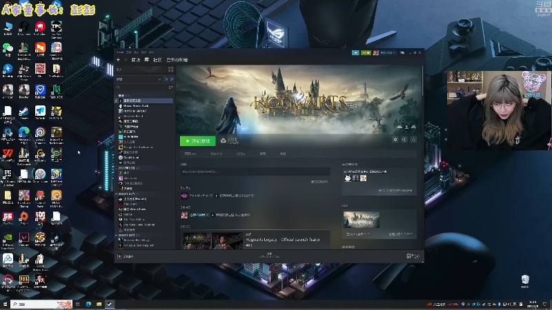This screenshot has height=310, width=552.
Task: Open the game's guides tab
Action: pos(263,154)
